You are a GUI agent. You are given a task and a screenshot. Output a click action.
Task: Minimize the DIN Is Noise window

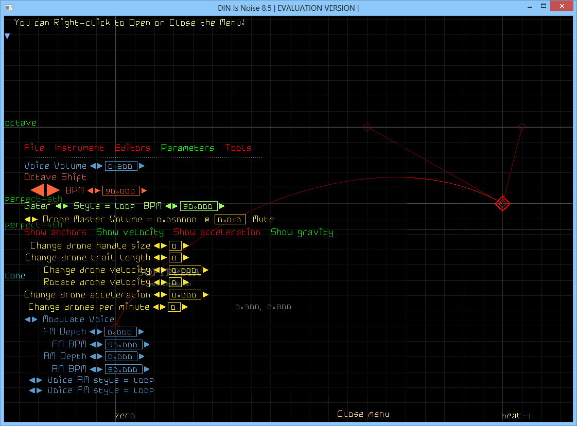pos(530,7)
